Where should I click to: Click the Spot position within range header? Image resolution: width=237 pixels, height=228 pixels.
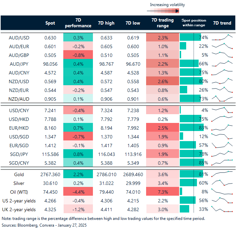194,23
